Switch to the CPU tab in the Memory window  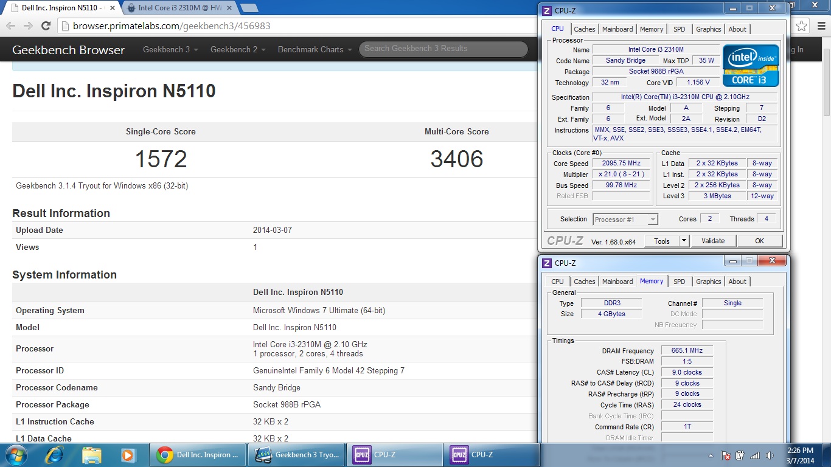557,282
